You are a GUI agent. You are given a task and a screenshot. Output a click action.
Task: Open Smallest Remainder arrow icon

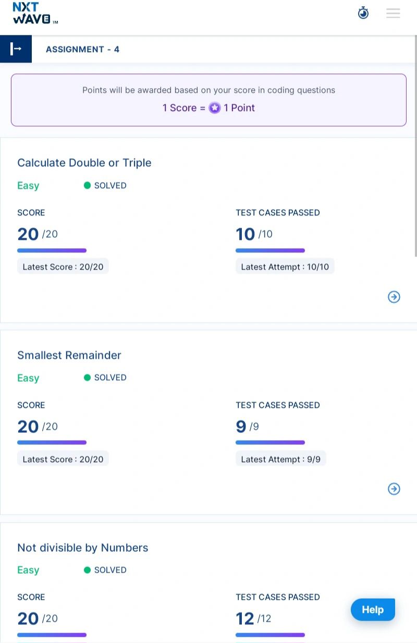point(394,489)
